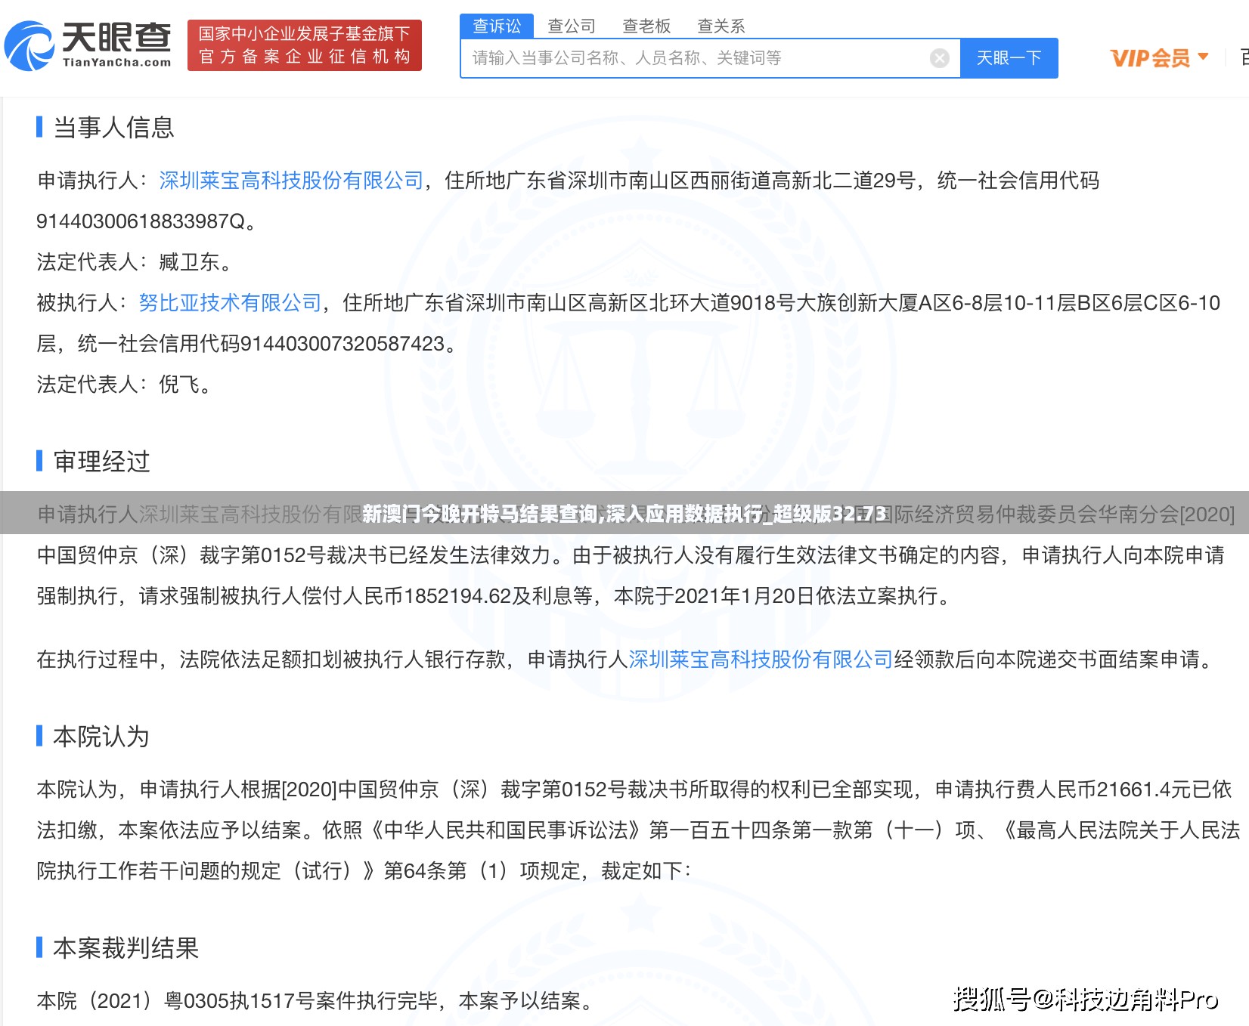Expand the VIP会员 dropdown menu

coord(1158,58)
